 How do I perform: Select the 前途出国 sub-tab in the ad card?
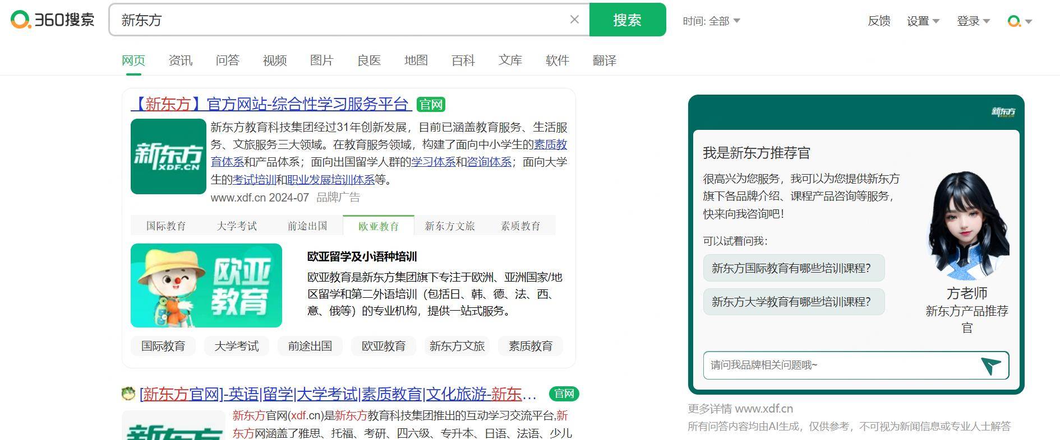pos(307,226)
